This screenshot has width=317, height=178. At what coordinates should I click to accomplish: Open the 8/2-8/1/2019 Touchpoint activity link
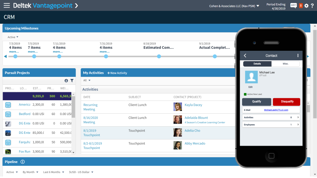92,146
